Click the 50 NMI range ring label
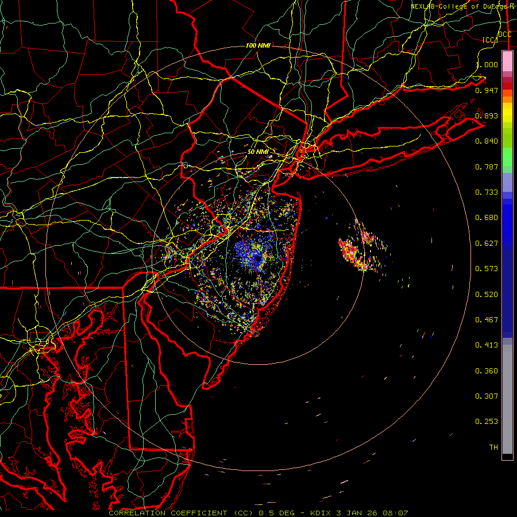 [x=258, y=152]
